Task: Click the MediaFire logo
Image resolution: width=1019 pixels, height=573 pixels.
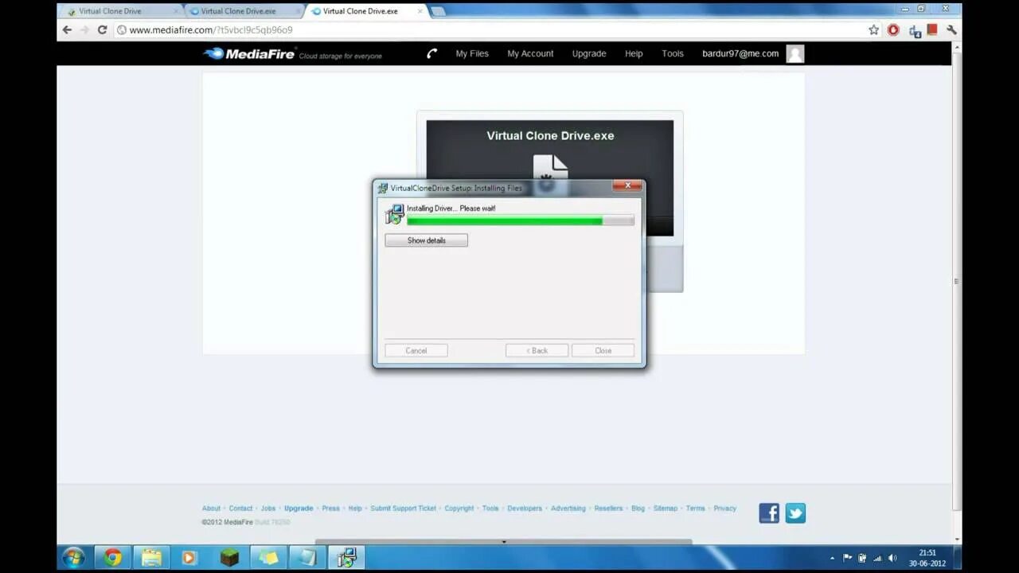Action: point(249,53)
